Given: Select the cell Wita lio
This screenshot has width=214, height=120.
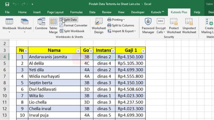Looking at the screenshot, I should 54,96.
